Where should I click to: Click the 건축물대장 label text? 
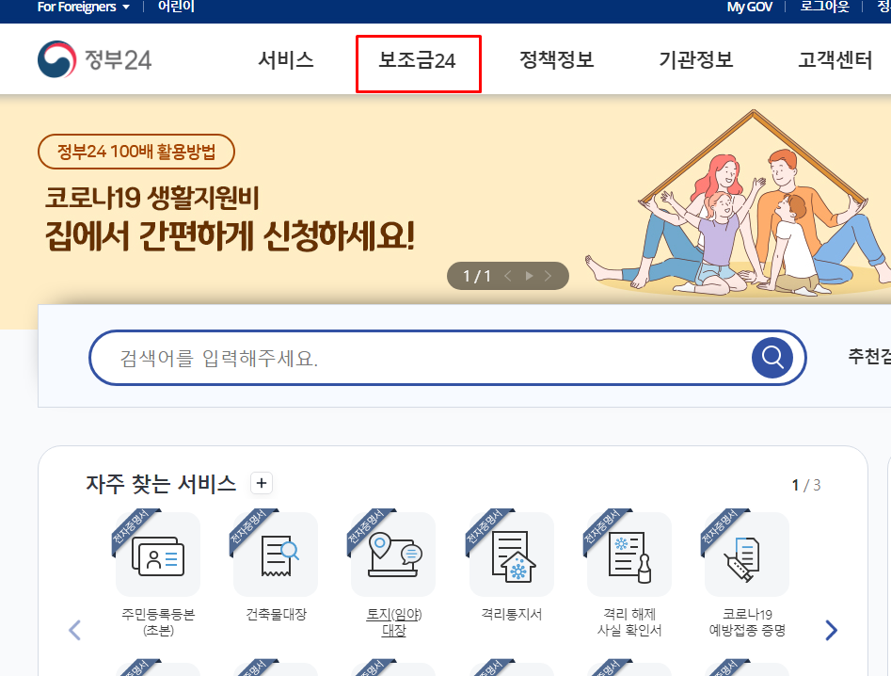pos(276,614)
